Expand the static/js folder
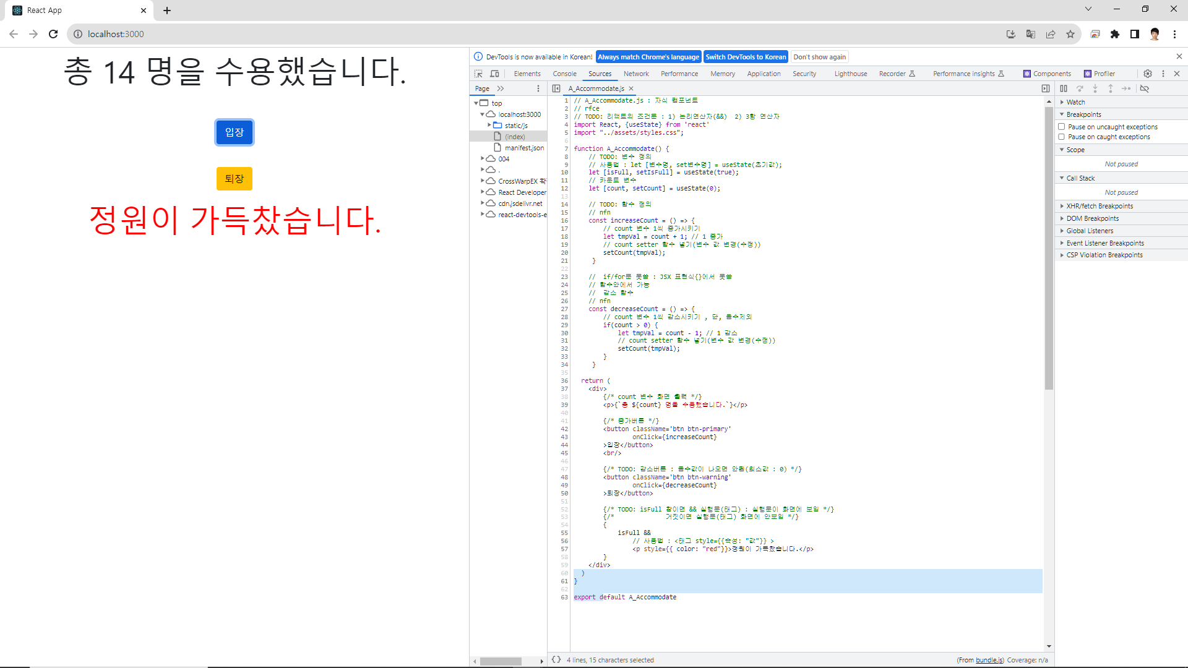The height and width of the screenshot is (668, 1188). click(x=489, y=125)
